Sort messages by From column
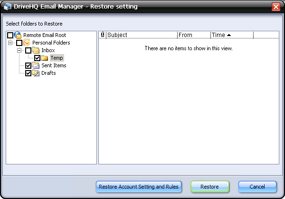This screenshot has width=285, height=199. coord(194,35)
